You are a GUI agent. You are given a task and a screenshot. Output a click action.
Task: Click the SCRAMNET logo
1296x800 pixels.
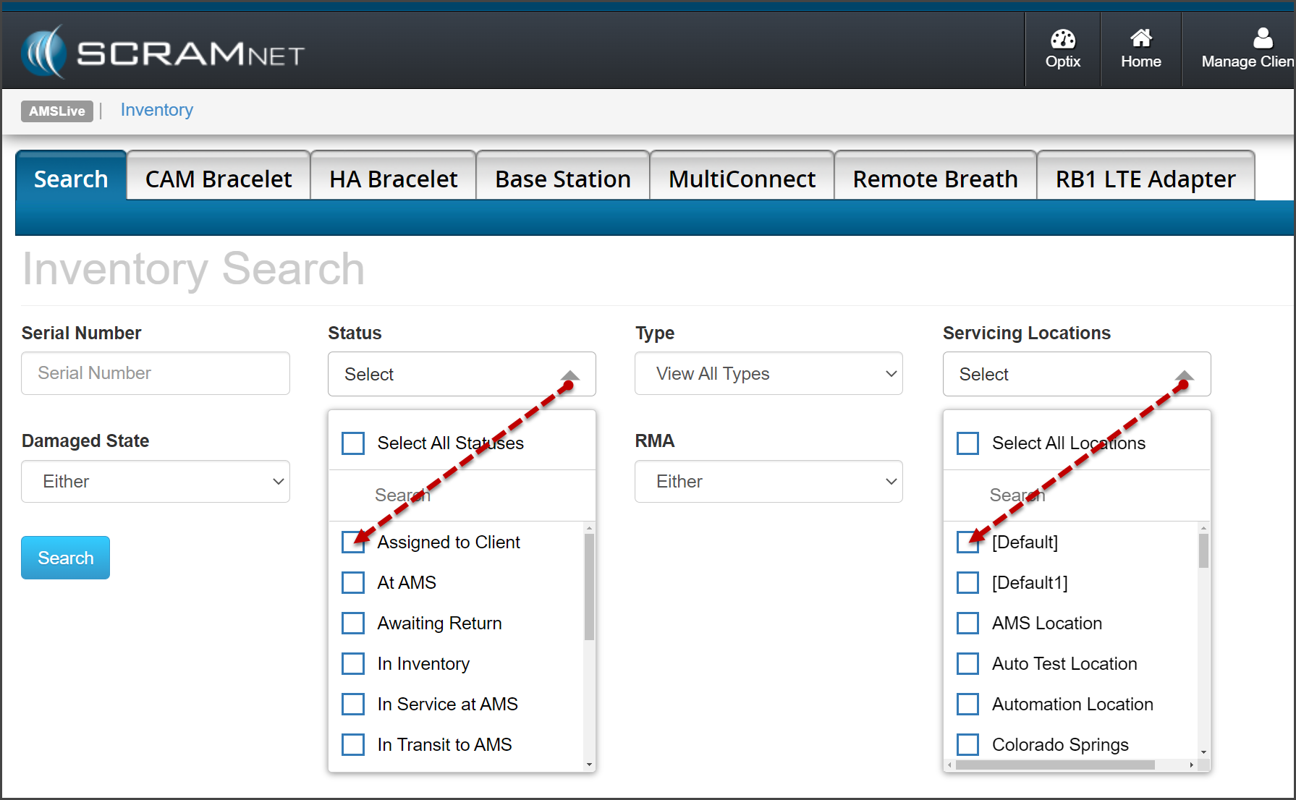pos(164,52)
